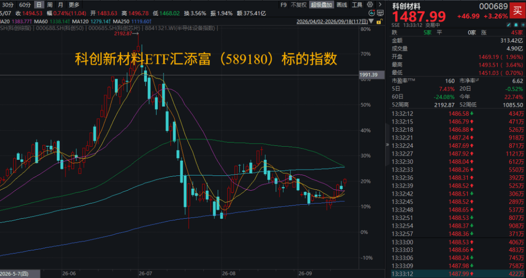
Task: Click the 13:32:27 tick row with 1121万
Action: 457,153
